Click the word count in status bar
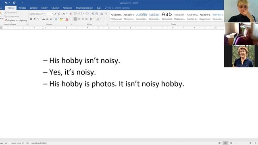The image size is (258, 145). 17,143
